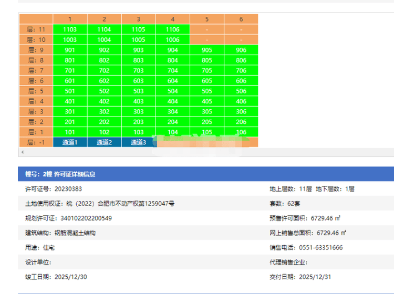Click the horizontal scrollbar left arrow

(22, 152)
